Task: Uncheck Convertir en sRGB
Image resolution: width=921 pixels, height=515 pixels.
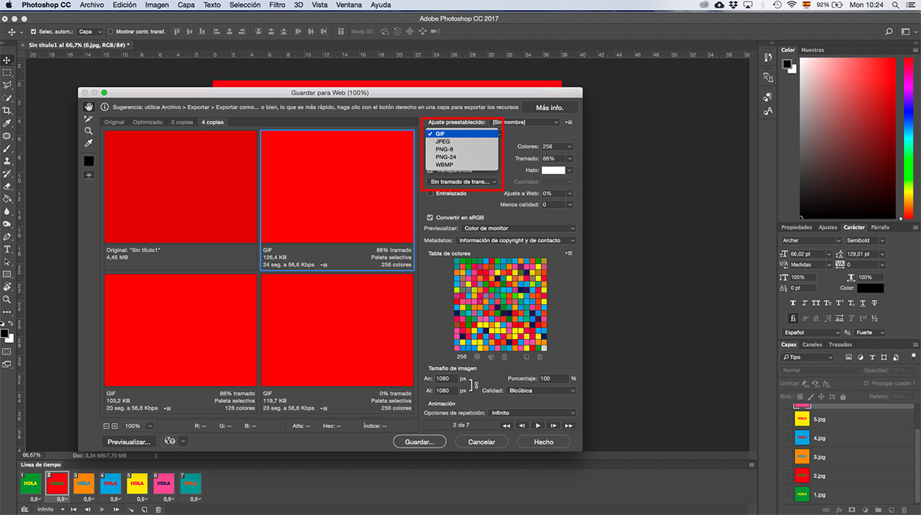Action: pos(431,217)
